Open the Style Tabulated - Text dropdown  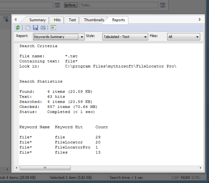coord(125,37)
